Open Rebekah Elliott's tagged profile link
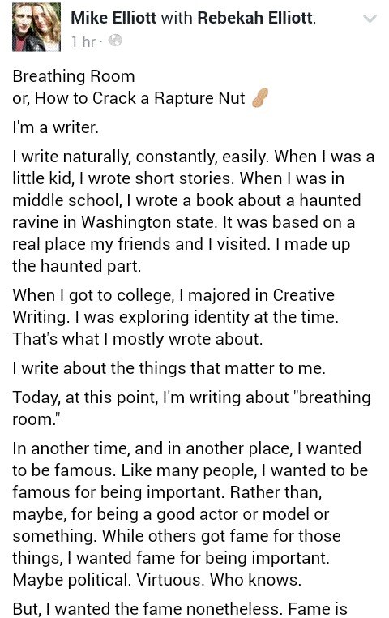This screenshot has height=618, width=389. pyautogui.click(x=255, y=18)
